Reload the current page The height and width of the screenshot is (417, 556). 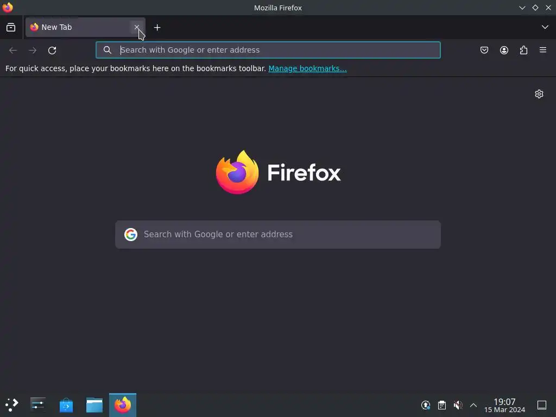tap(52, 50)
